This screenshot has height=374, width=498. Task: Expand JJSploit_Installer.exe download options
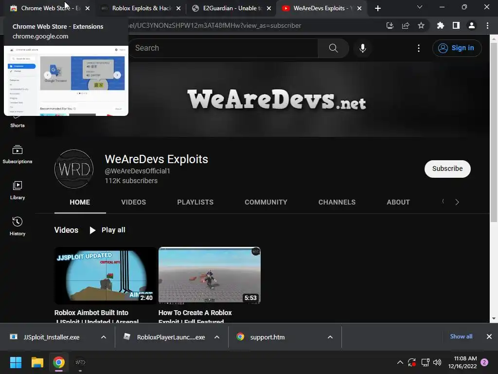(x=104, y=337)
